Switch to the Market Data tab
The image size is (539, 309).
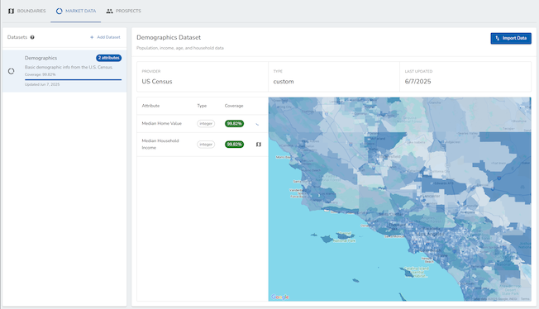[x=75, y=11]
